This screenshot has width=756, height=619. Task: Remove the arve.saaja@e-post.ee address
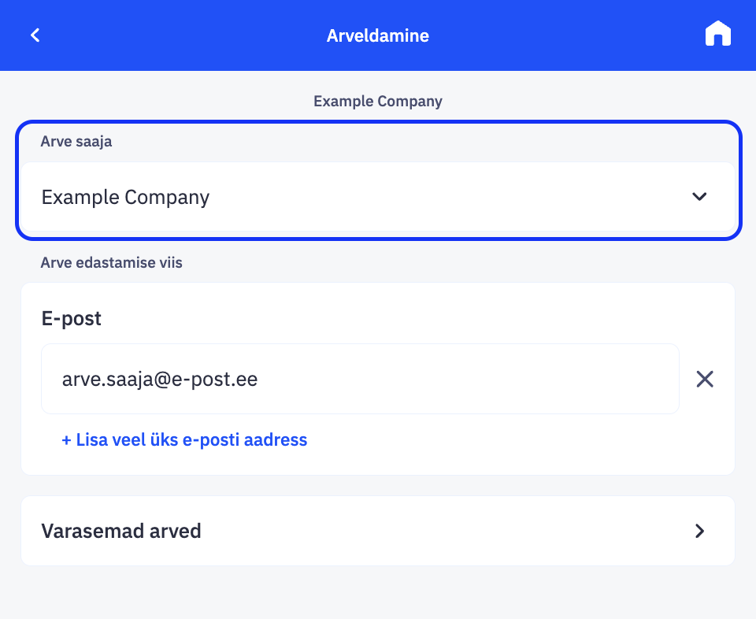coord(705,380)
